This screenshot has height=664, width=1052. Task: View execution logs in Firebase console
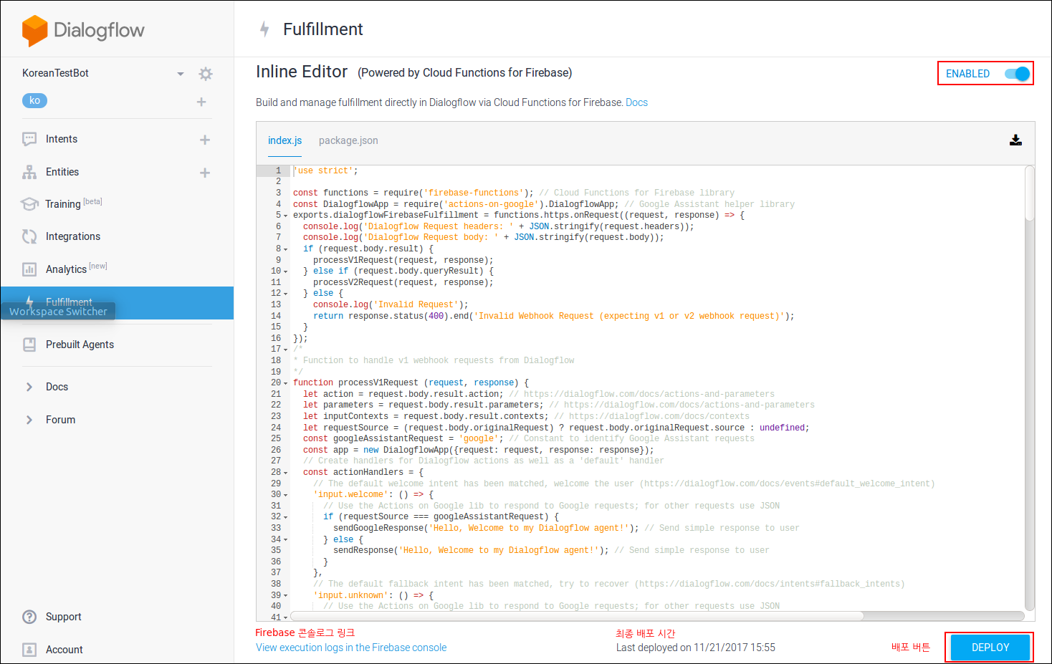pos(351,648)
